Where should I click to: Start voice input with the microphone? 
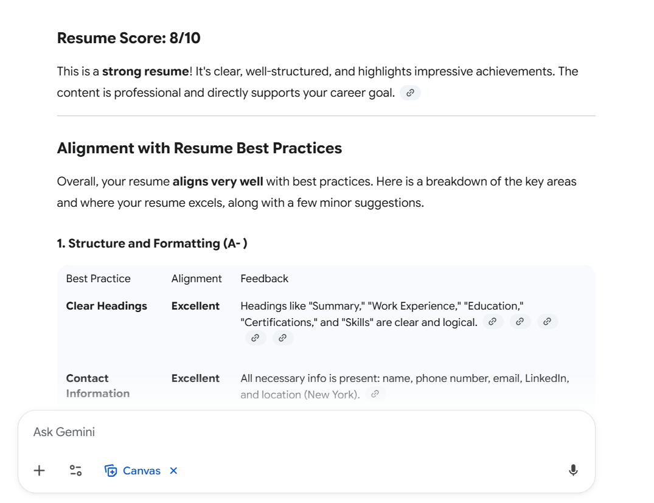click(x=572, y=470)
